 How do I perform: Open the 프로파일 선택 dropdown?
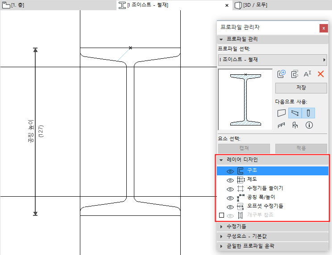click(273, 60)
